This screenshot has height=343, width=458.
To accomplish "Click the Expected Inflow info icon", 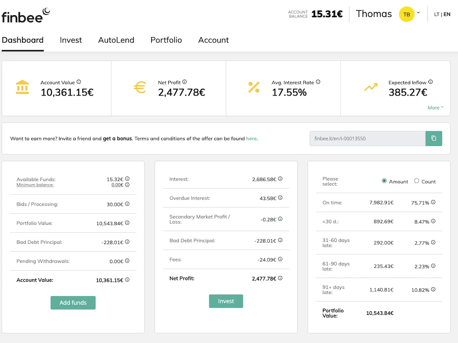I will point(431,82).
